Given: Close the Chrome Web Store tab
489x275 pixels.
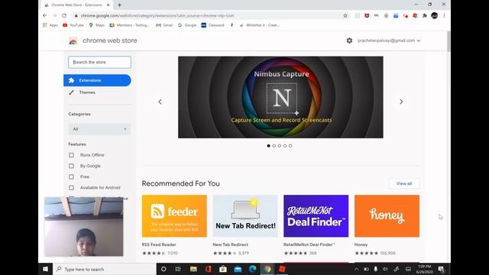Looking at the screenshot, I should pos(108,5).
